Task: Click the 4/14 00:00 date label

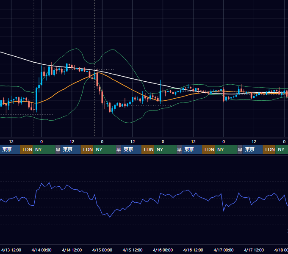Action: click(x=42, y=250)
